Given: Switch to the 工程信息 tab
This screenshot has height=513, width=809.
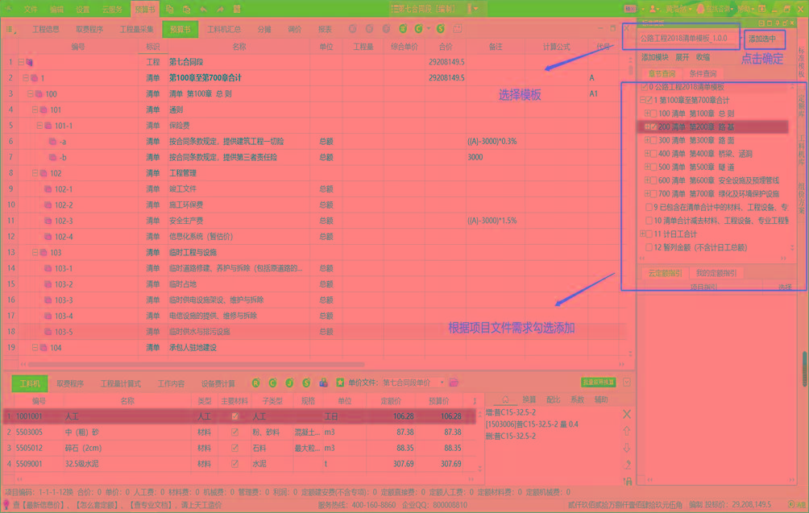Looking at the screenshot, I should coord(45,29).
